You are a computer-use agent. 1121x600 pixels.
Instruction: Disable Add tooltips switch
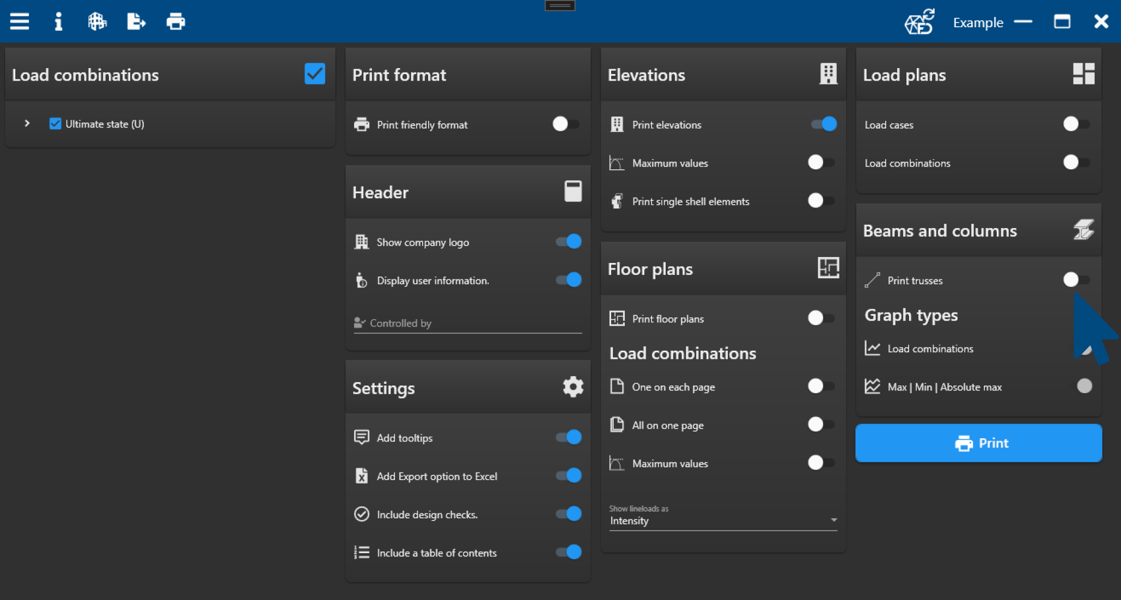tap(569, 437)
